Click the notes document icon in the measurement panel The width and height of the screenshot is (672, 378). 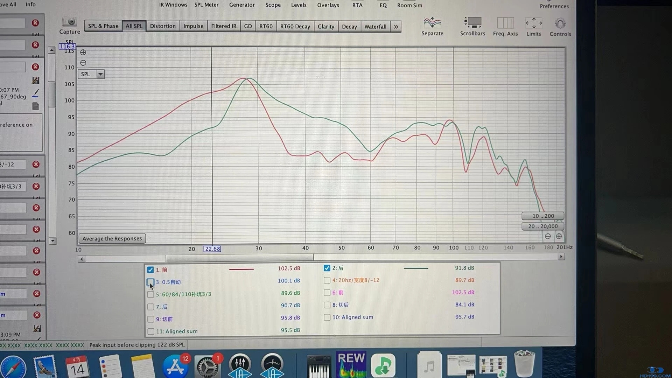(x=36, y=106)
